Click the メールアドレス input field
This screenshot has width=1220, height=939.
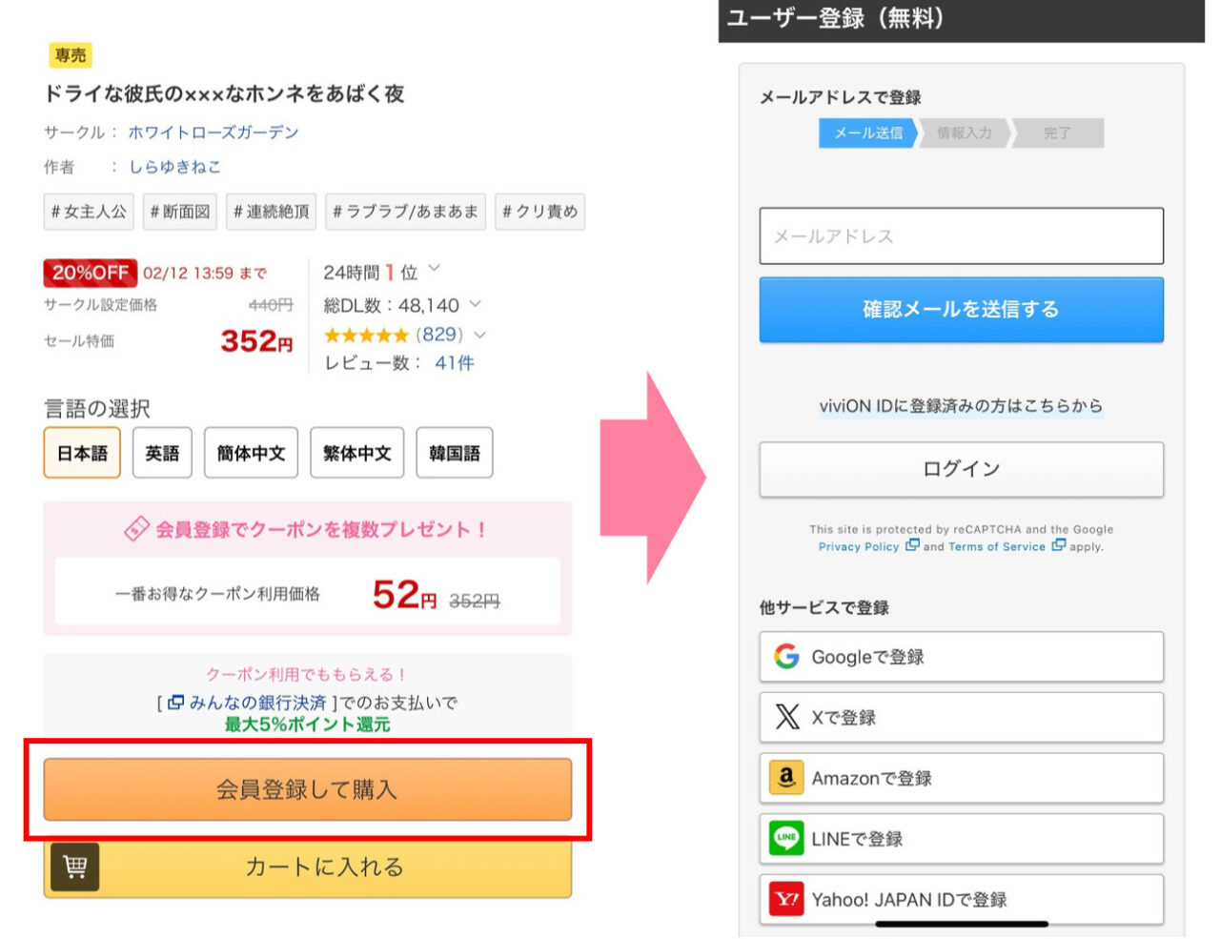tap(961, 235)
